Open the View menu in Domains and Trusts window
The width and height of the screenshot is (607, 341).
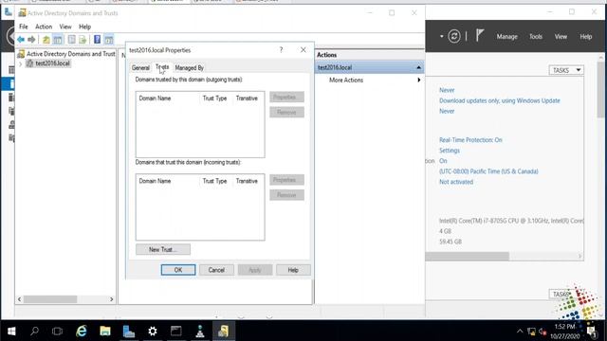click(x=65, y=27)
